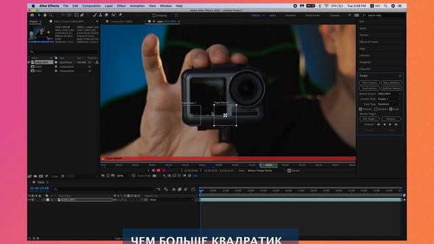Click the current-time indicator on the layer viewer ruler

(x=260, y=165)
